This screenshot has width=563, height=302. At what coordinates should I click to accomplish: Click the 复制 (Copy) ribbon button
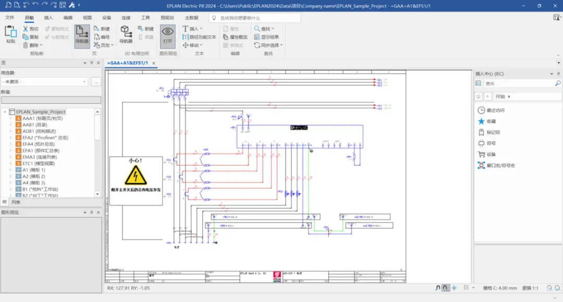pyautogui.click(x=31, y=37)
